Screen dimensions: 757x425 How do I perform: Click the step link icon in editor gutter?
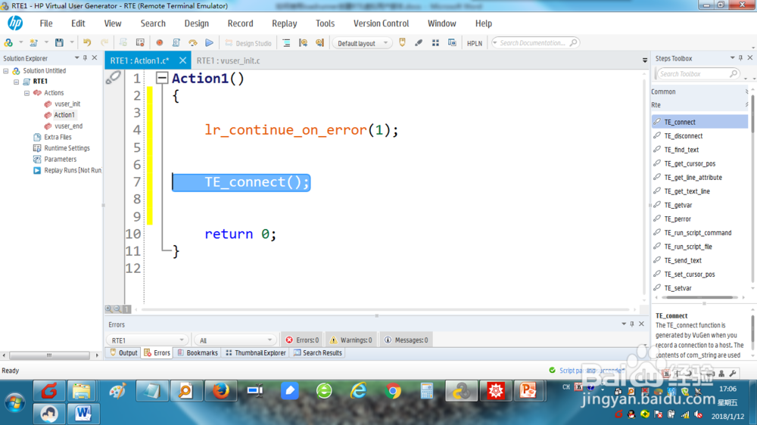coord(113,77)
